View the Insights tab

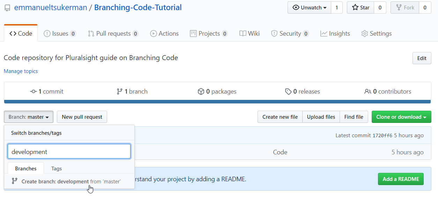(x=335, y=34)
